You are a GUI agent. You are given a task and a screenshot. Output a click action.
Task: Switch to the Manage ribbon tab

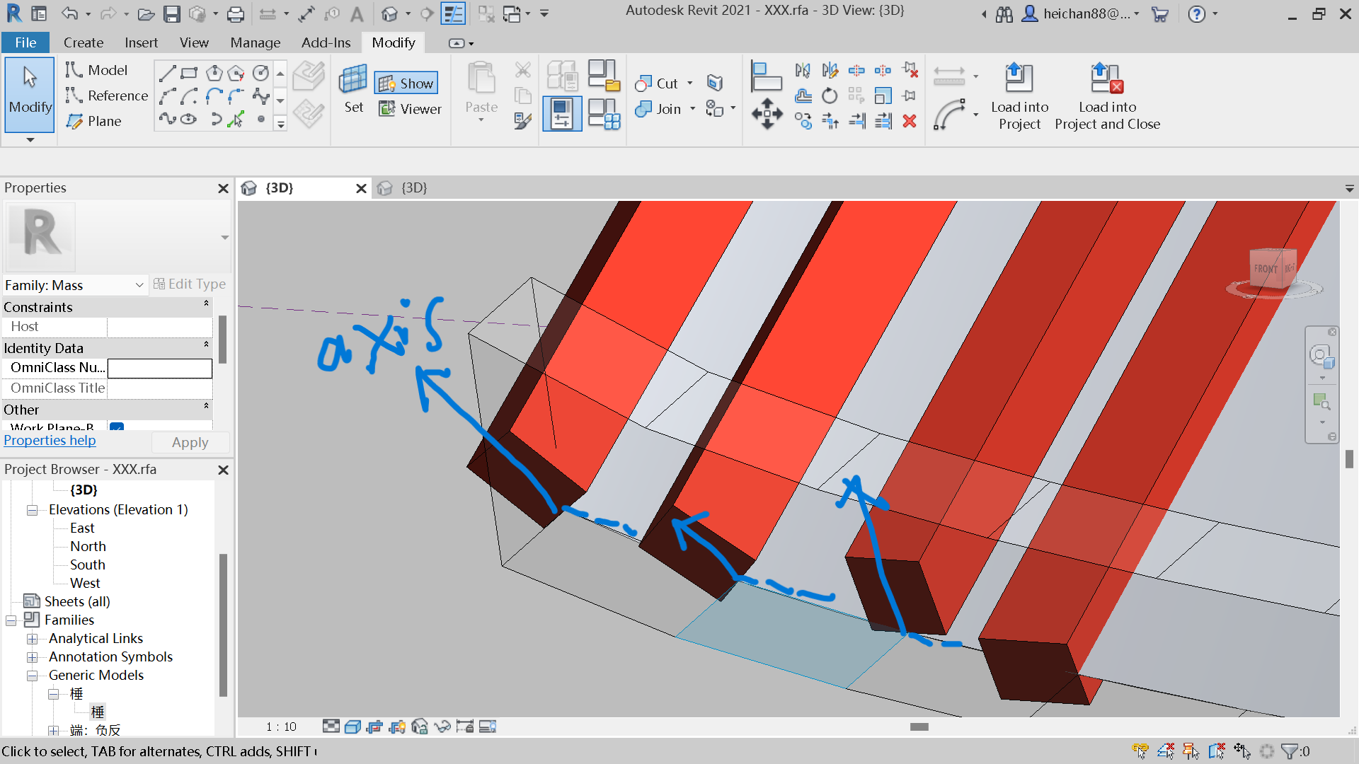tap(255, 42)
